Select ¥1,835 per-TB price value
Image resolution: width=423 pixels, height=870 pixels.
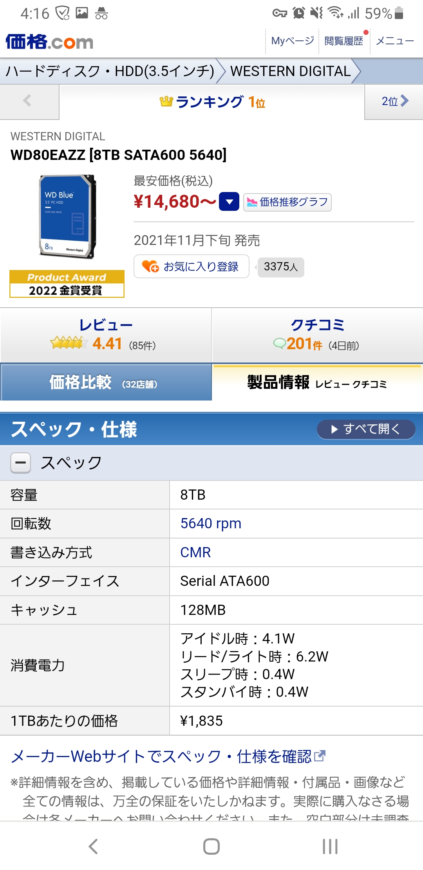201,721
